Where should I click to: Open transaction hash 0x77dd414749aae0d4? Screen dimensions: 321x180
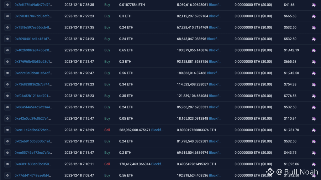click(33, 175)
